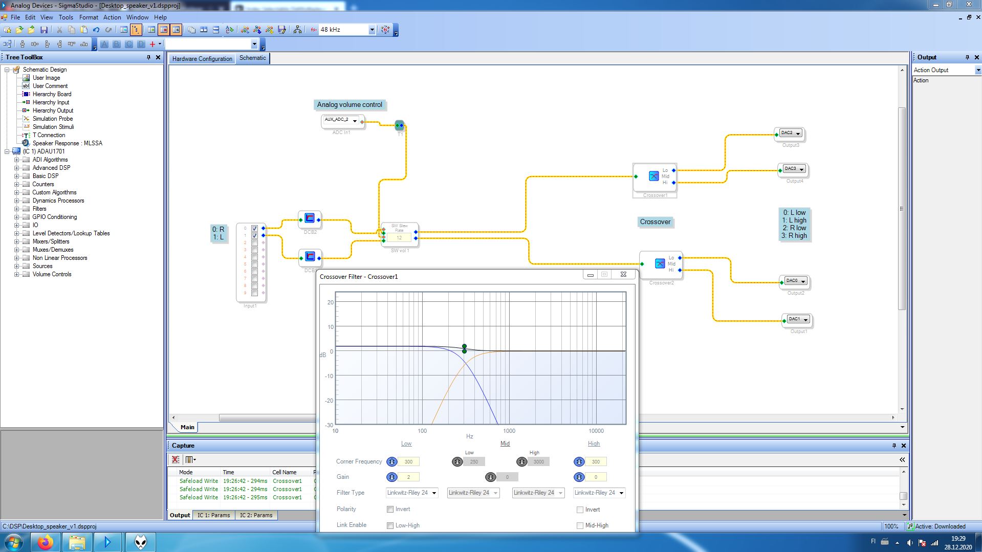The height and width of the screenshot is (552, 982).
Task: Enable Input1 channel 3 checkbox
Action: click(x=254, y=250)
